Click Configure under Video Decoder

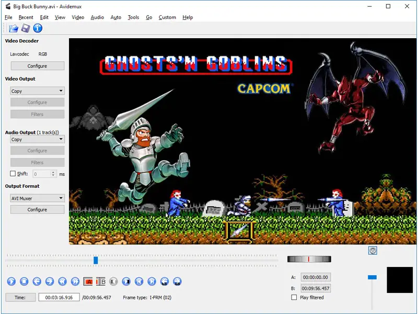(37, 66)
